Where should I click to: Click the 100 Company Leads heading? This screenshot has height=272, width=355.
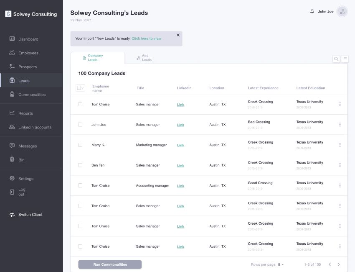coord(101,73)
